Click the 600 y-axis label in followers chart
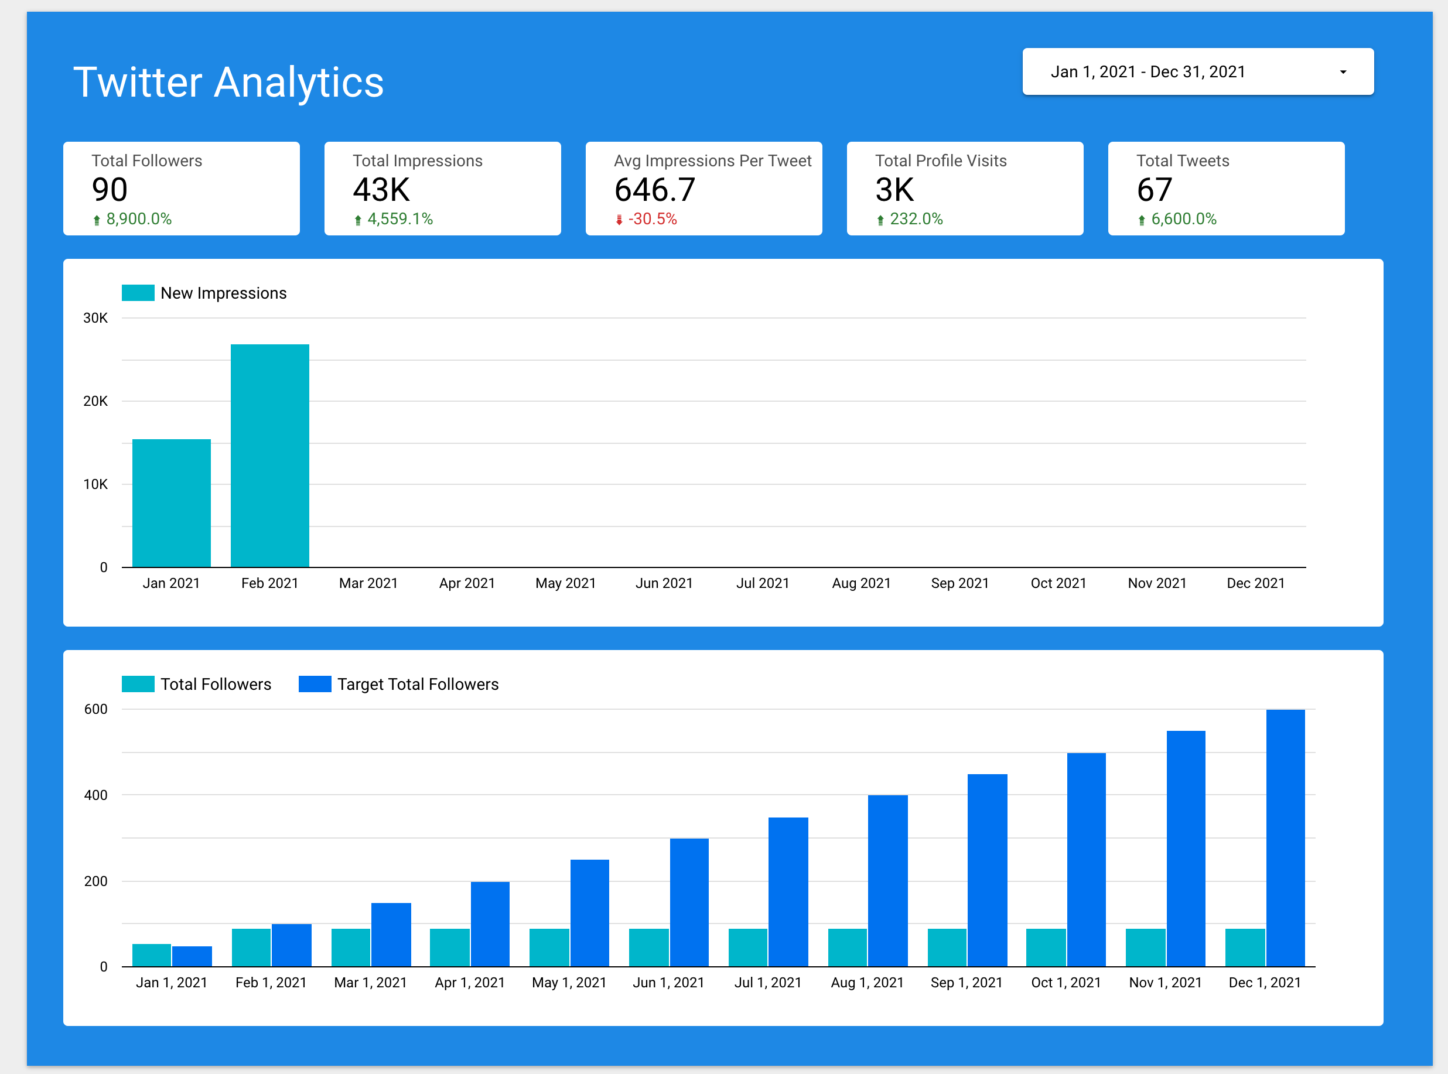 pyautogui.click(x=95, y=709)
